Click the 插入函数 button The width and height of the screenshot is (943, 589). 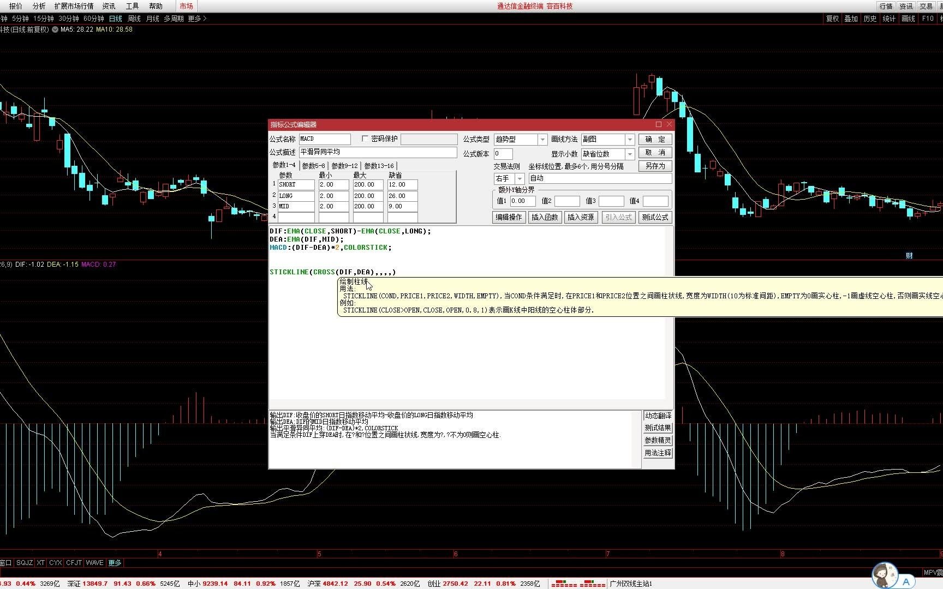pos(545,217)
